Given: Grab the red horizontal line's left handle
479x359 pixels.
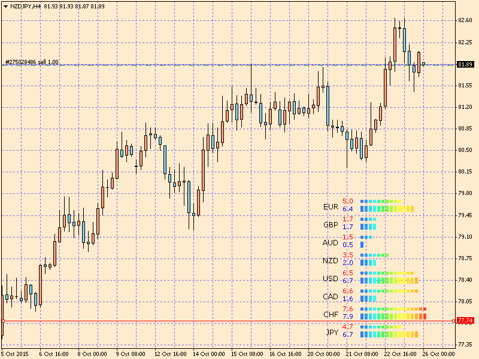Looking at the screenshot, I should [x=3, y=321].
